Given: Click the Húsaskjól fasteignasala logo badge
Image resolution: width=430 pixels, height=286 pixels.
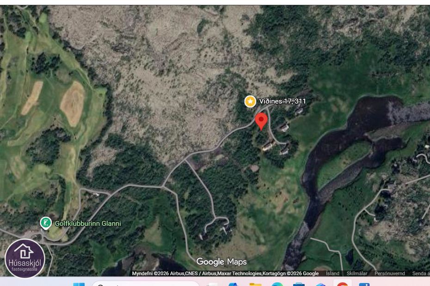Looking at the screenshot, I should 25,258.
